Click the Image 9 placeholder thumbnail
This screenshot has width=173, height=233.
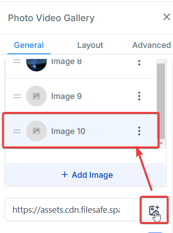pos(36,96)
